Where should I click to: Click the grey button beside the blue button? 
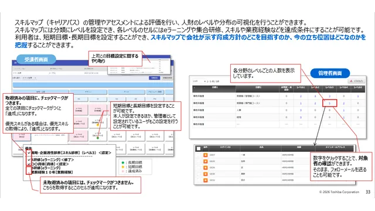click(x=167, y=78)
